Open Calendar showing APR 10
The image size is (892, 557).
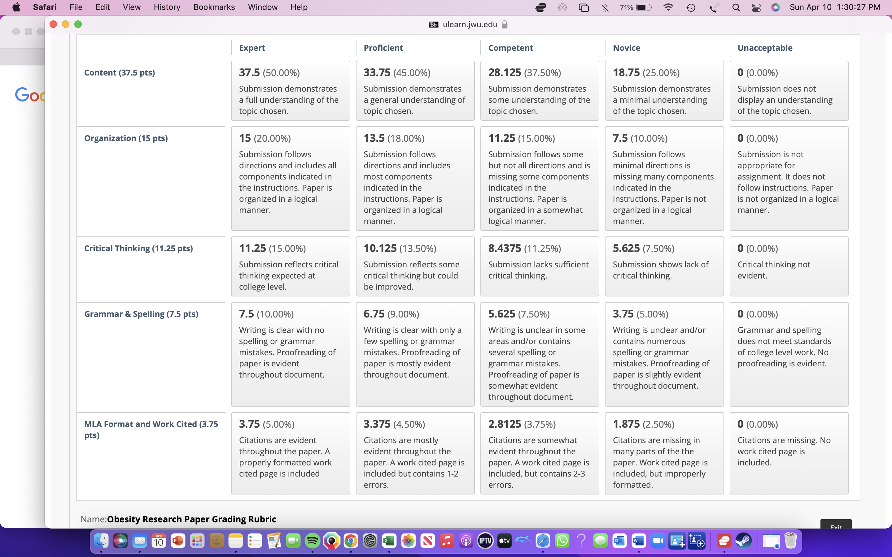pos(159,541)
